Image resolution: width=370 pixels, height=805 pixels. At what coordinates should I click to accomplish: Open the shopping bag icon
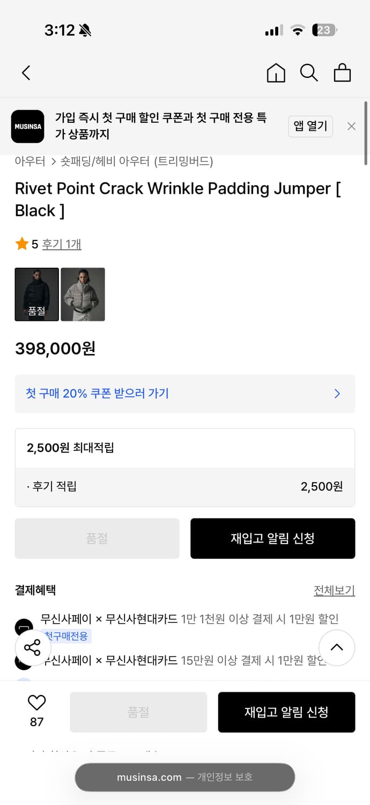342,72
